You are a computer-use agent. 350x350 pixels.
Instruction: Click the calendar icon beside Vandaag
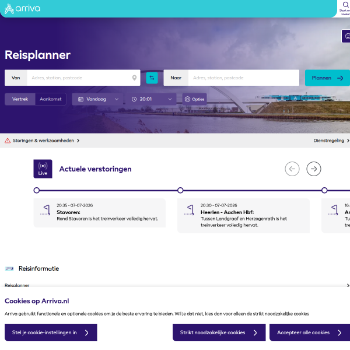click(80, 99)
